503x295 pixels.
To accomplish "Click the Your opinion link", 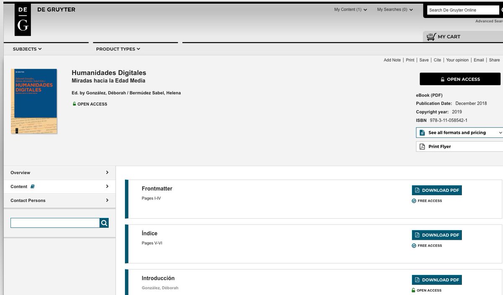I will [457, 60].
